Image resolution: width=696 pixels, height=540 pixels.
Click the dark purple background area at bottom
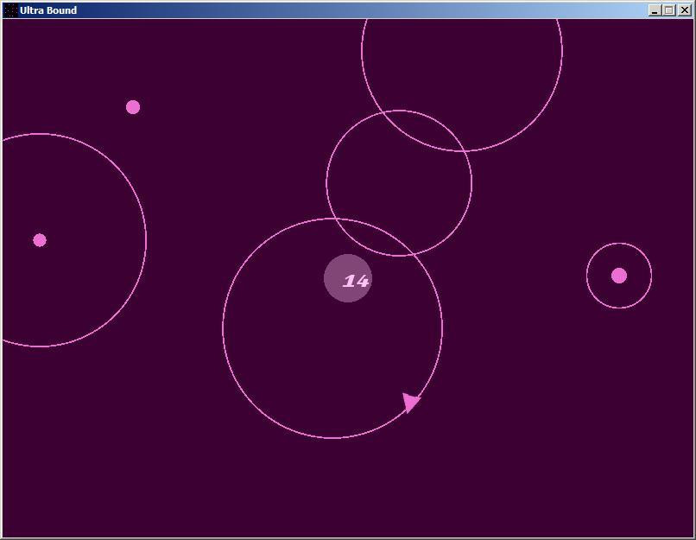point(173,484)
